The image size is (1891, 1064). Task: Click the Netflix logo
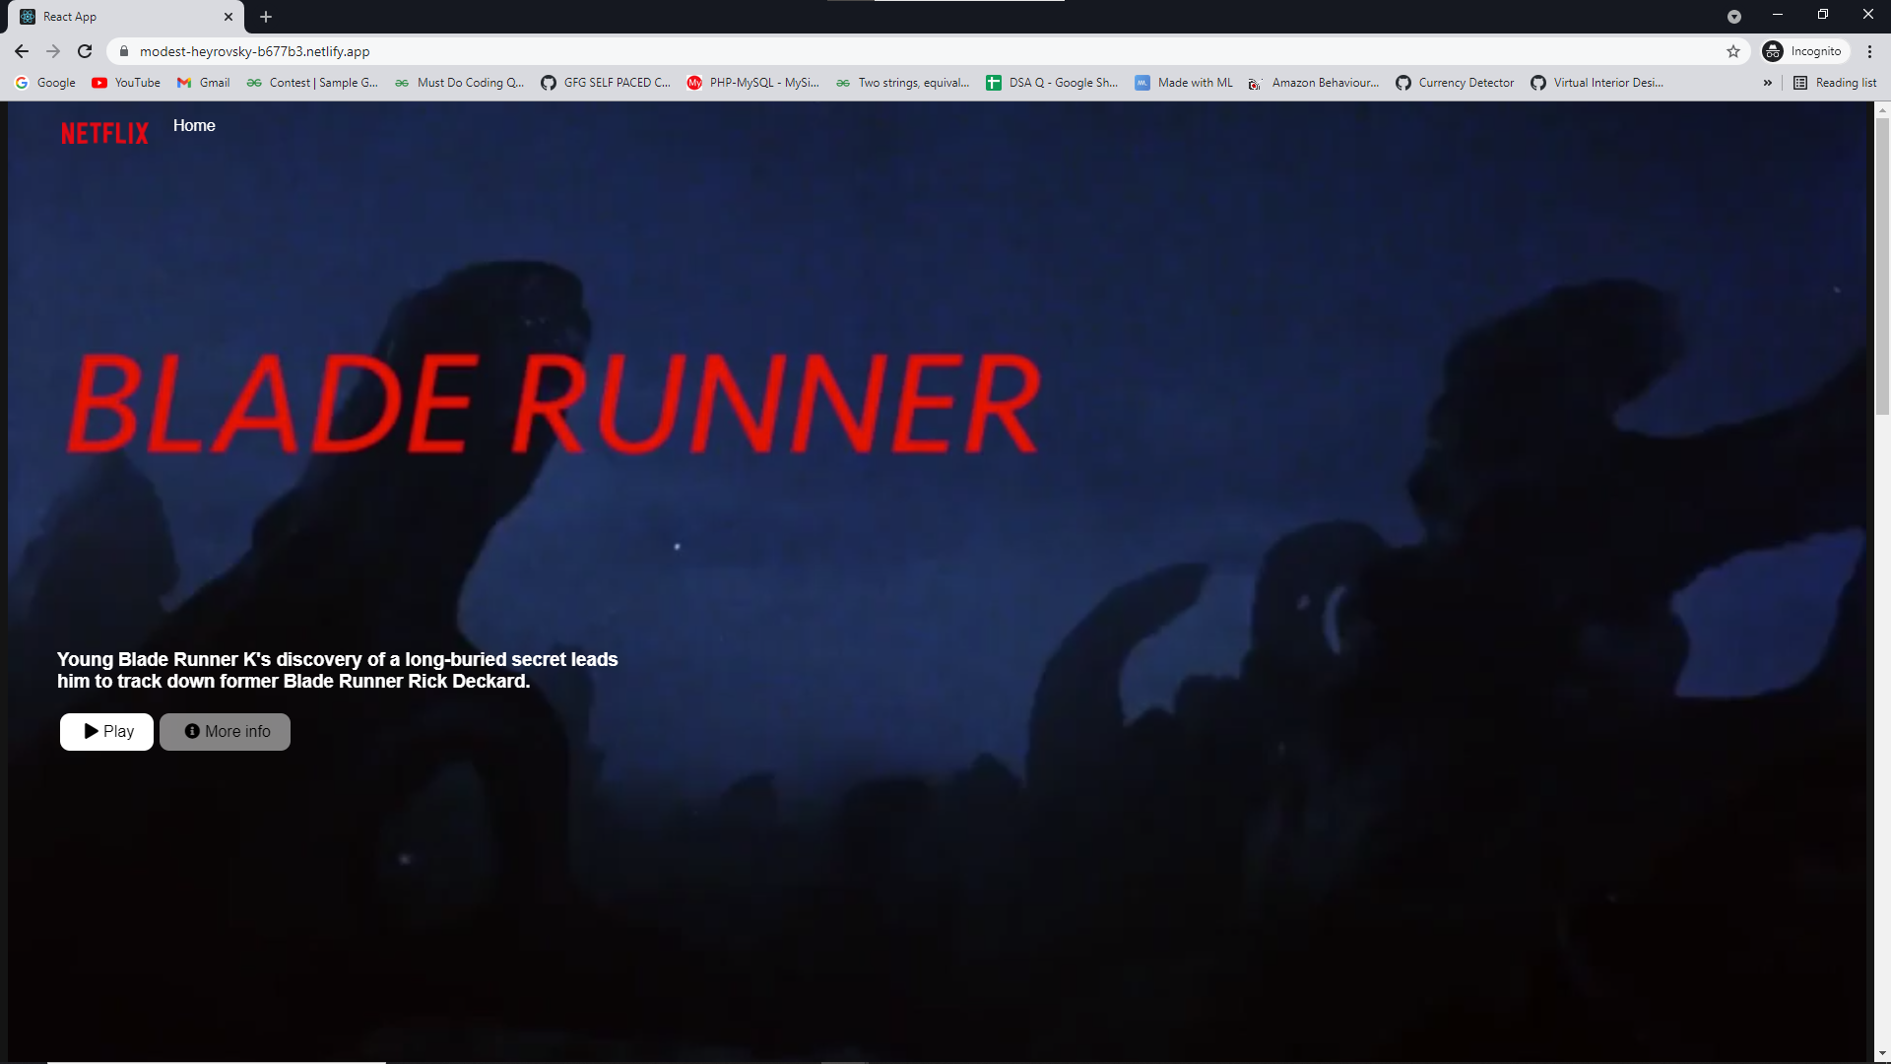pos(104,133)
